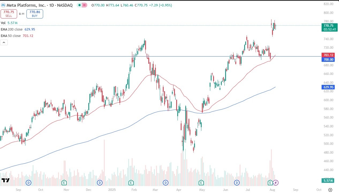Viewport: 339px width, 193px height.
Task: Click the L760.46 low value
Action: [x=127, y=5]
